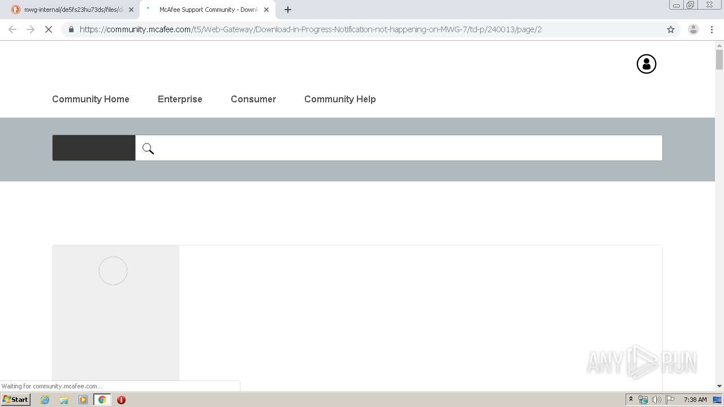The height and width of the screenshot is (407, 724).
Task: Click the Chrome taskbar icon
Action: (102, 400)
